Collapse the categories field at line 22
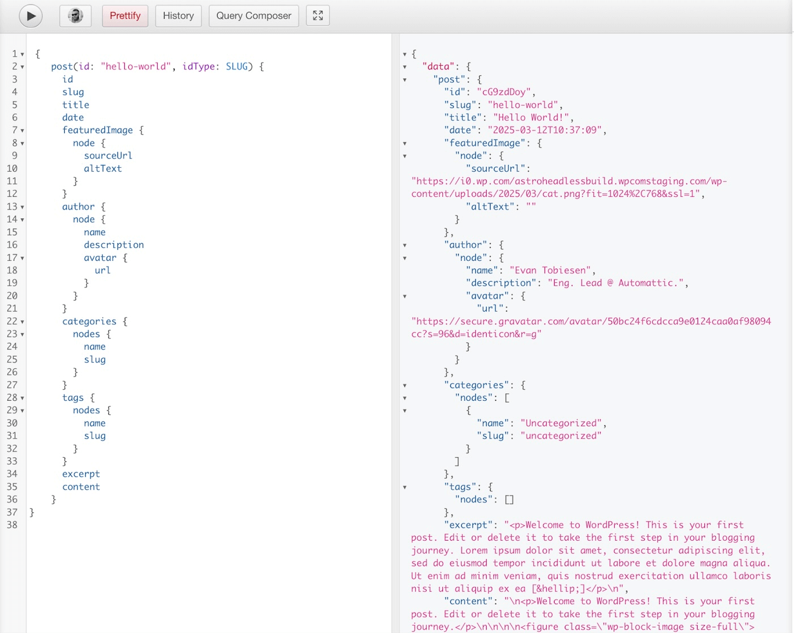Viewport: 794px width, 633px height. pyautogui.click(x=22, y=322)
